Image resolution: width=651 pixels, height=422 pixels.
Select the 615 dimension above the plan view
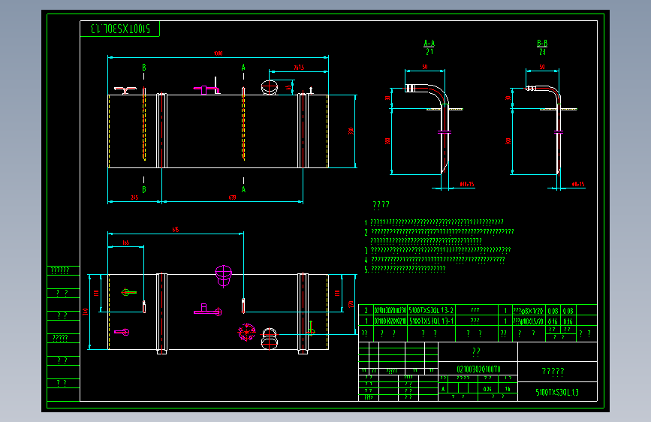pyautogui.click(x=176, y=229)
